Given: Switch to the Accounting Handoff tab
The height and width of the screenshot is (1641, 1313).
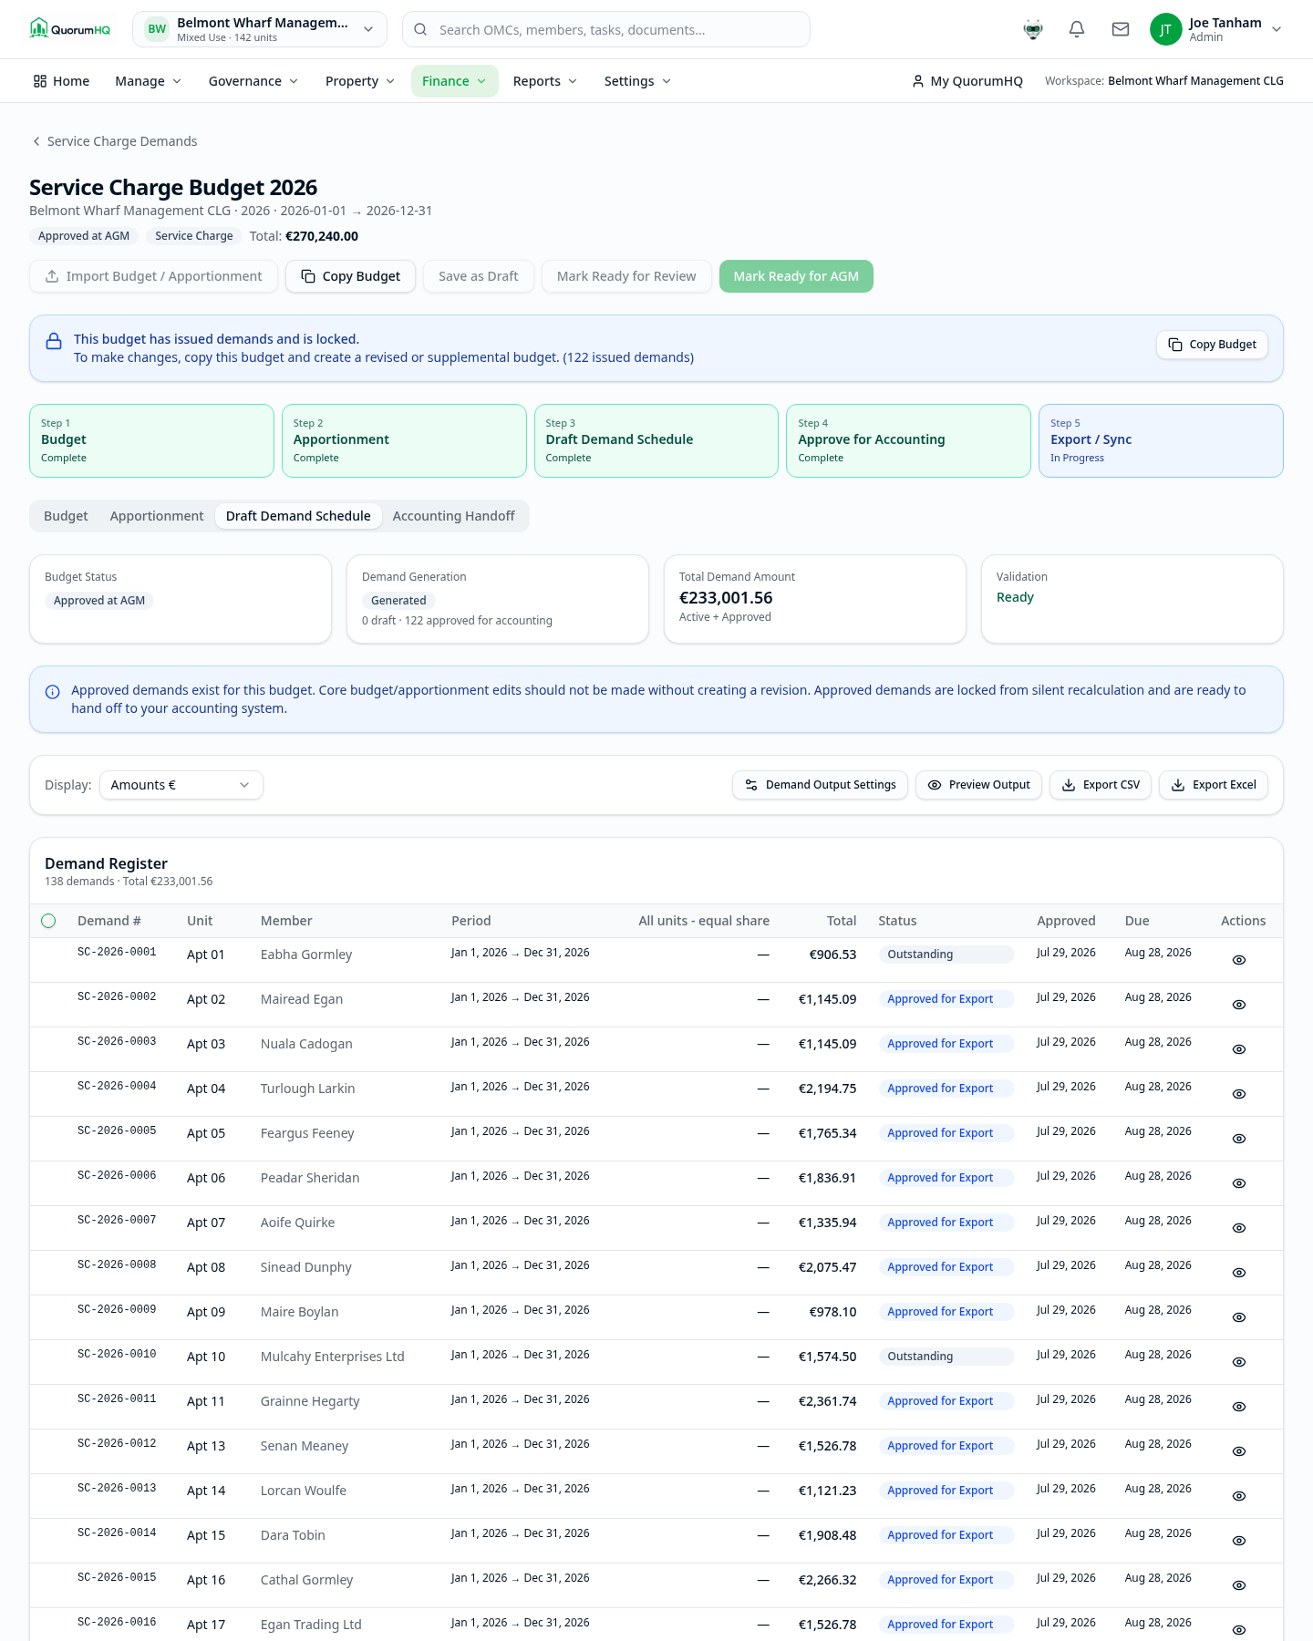Looking at the screenshot, I should (454, 516).
